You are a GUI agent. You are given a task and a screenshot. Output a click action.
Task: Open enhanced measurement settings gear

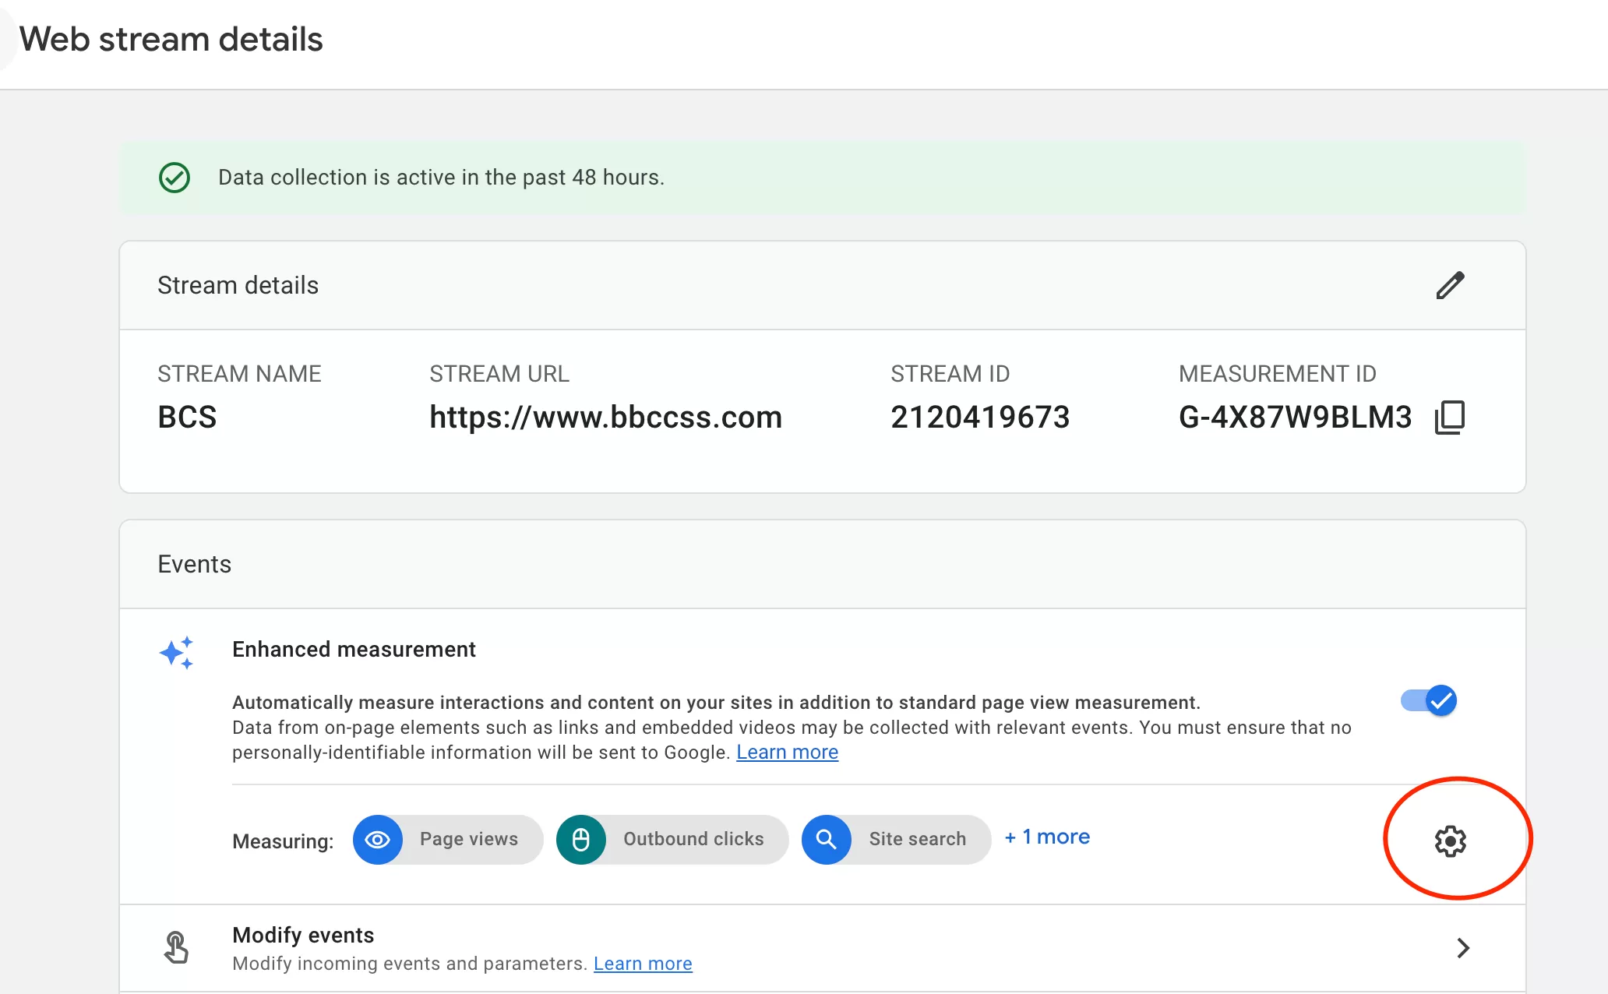pos(1450,841)
